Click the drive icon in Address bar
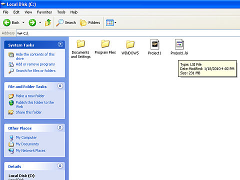Viewport: 240px width, 180px height. point(19,33)
